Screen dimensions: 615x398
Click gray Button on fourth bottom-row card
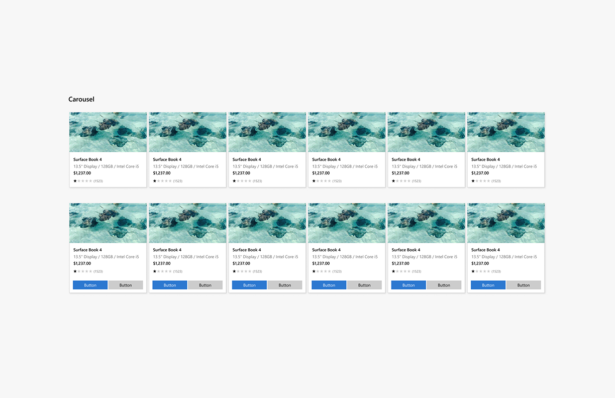pyautogui.click(x=364, y=285)
